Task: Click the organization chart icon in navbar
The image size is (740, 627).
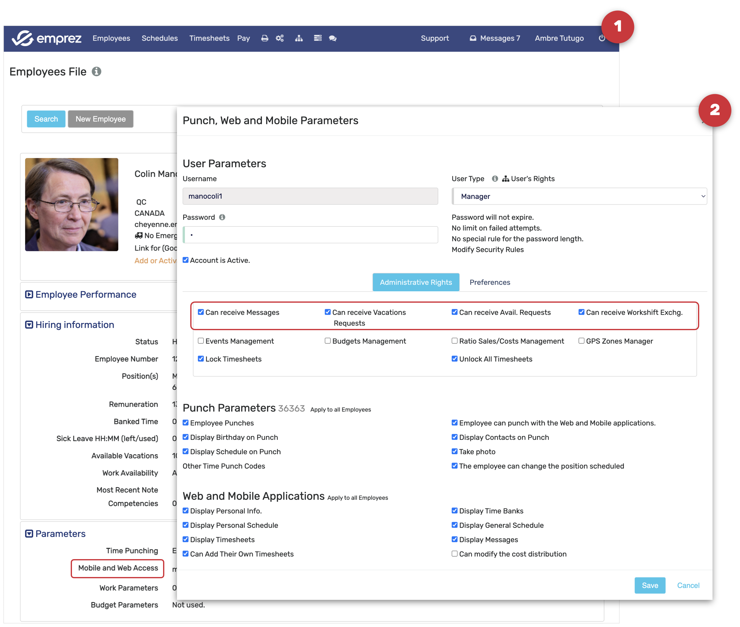Action: [299, 38]
